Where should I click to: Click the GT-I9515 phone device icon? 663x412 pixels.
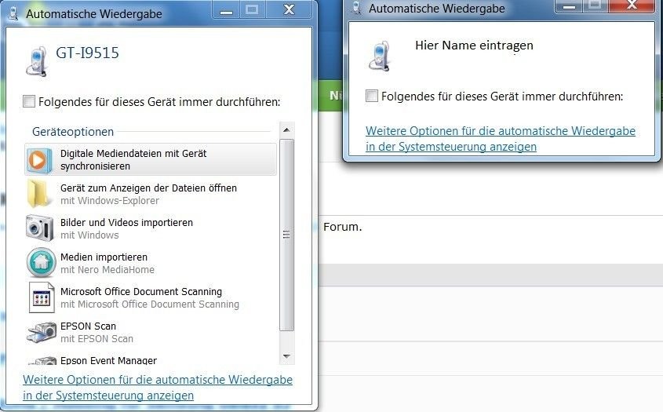click(36, 62)
